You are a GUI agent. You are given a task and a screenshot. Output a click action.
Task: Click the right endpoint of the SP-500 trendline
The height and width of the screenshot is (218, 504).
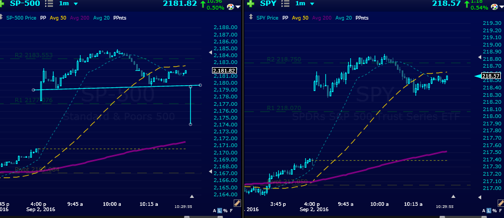pyautogui.click(x=200, y=85)
